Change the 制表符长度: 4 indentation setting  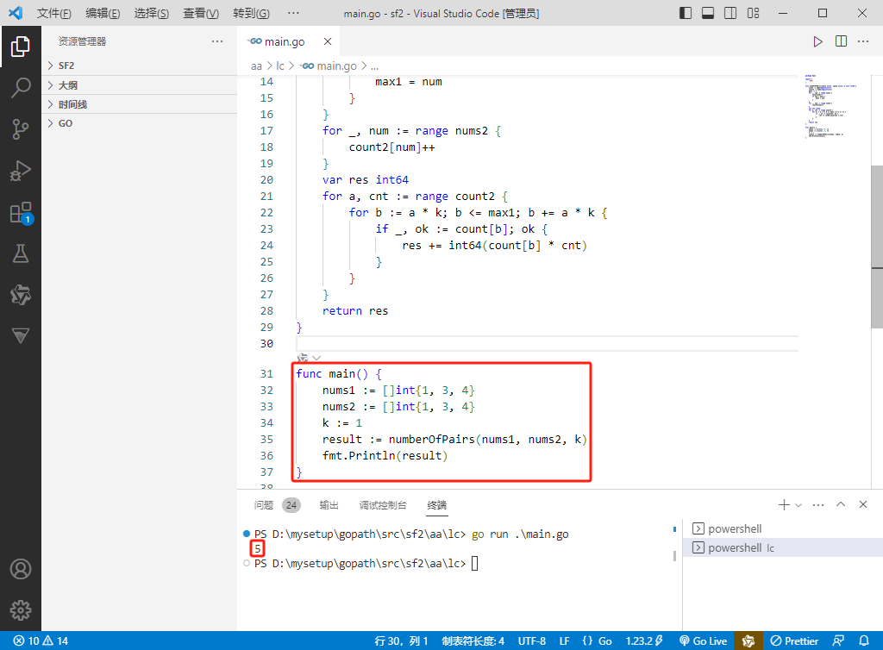click(473, 641)
